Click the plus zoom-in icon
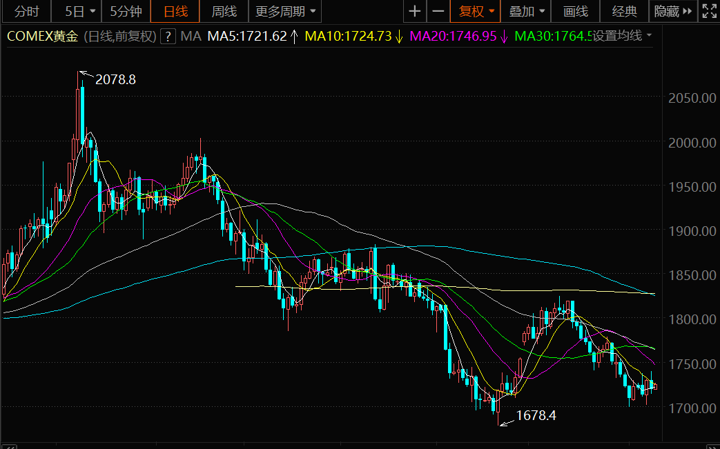The image size is (720, 449). 414,11
